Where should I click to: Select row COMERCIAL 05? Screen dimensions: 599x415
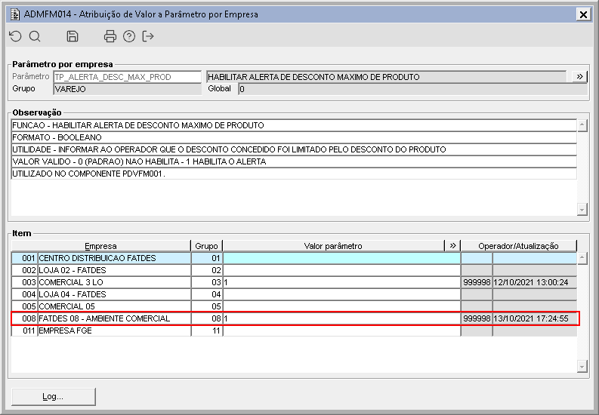(294, 306)
